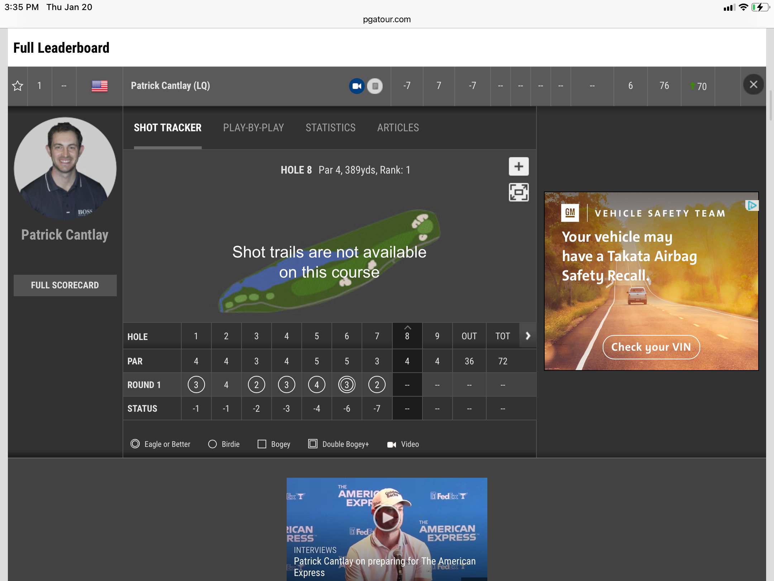Open the blue video camera icon
The height and width of the screenshot is (581, 774).
(357, 86)
